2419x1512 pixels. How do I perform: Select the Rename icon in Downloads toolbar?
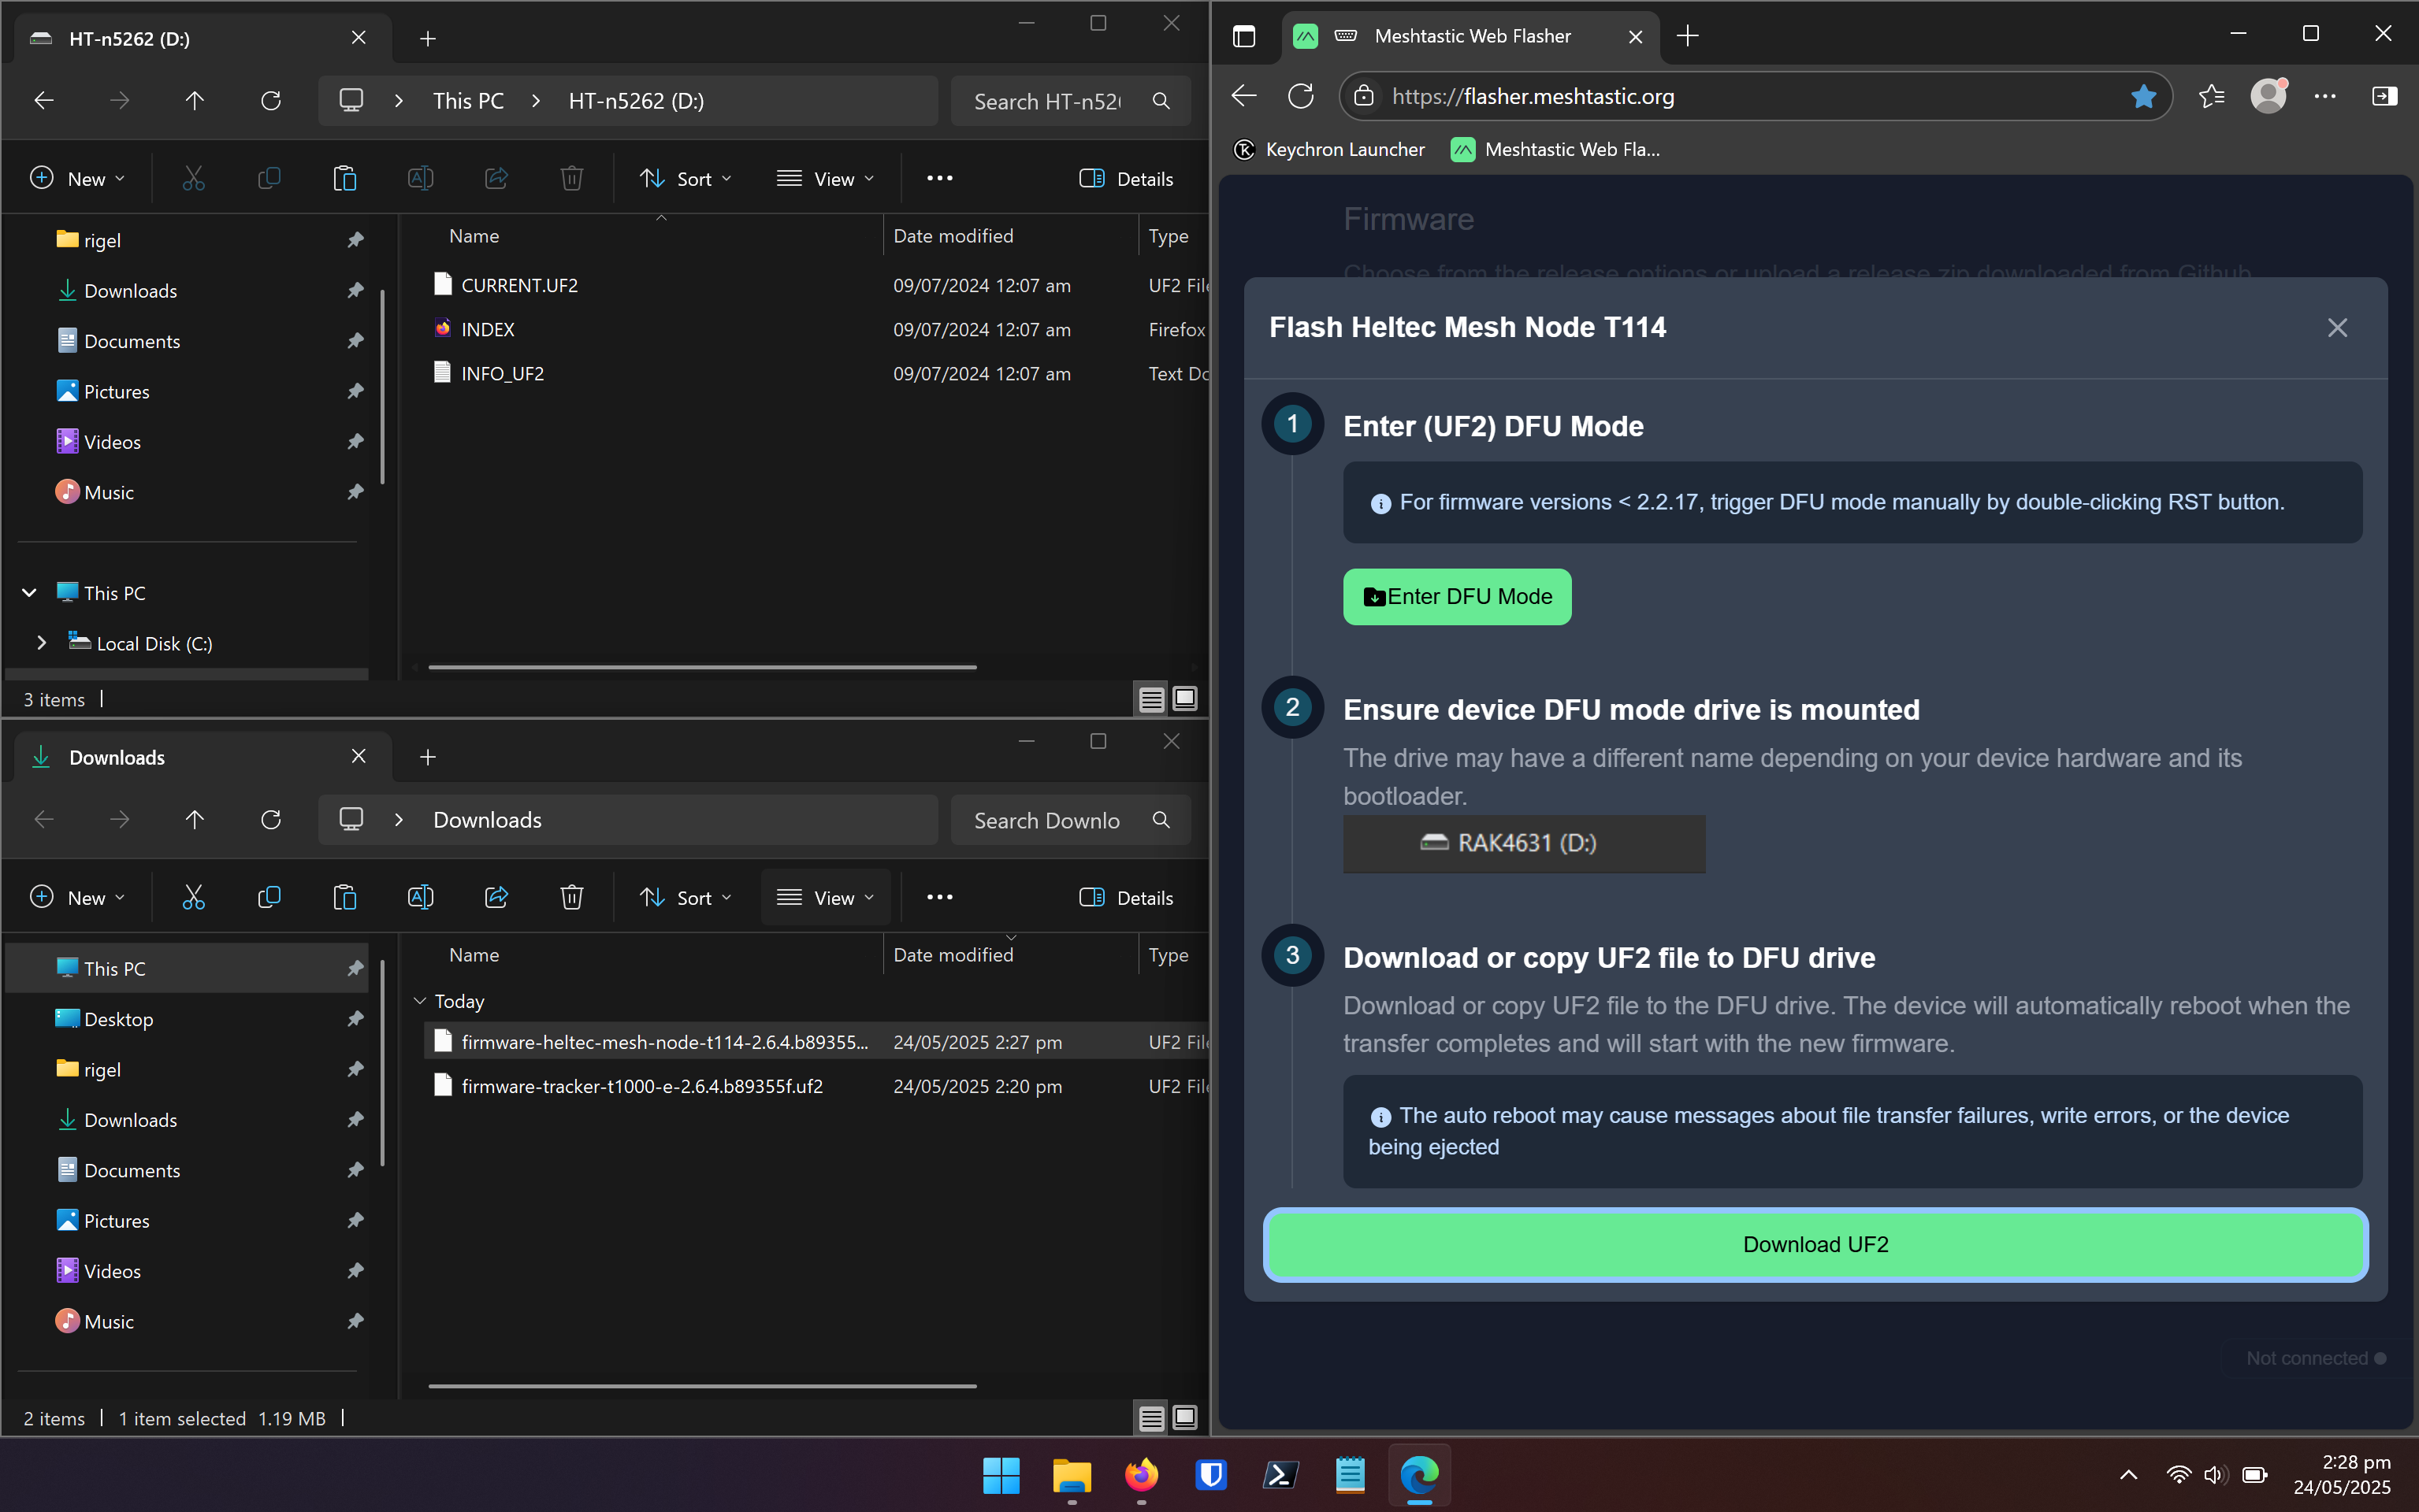pos(422,897)
